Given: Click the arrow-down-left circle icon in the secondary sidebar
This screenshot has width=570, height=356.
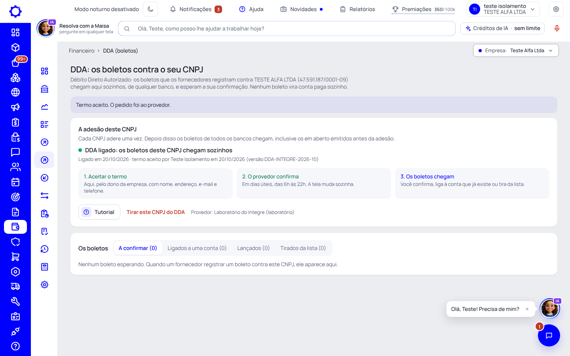Looking at the screenshot, I should point(44,178).
